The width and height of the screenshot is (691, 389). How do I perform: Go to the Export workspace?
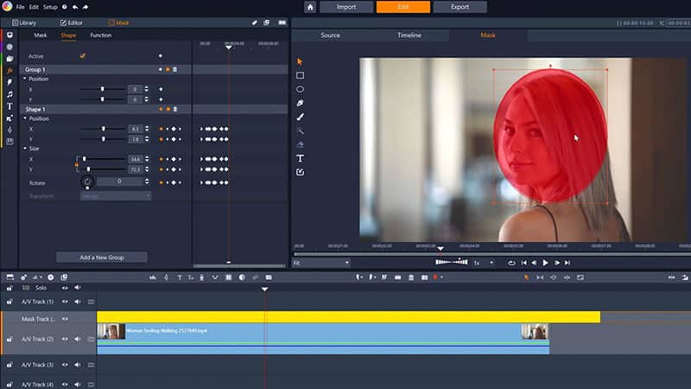tap(460, 7)
